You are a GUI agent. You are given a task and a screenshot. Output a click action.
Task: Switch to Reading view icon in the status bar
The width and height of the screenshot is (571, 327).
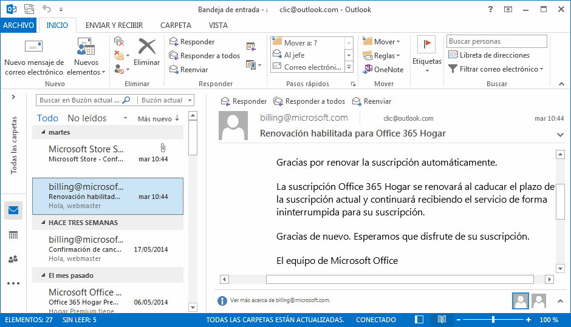click(x=442, y=319)
